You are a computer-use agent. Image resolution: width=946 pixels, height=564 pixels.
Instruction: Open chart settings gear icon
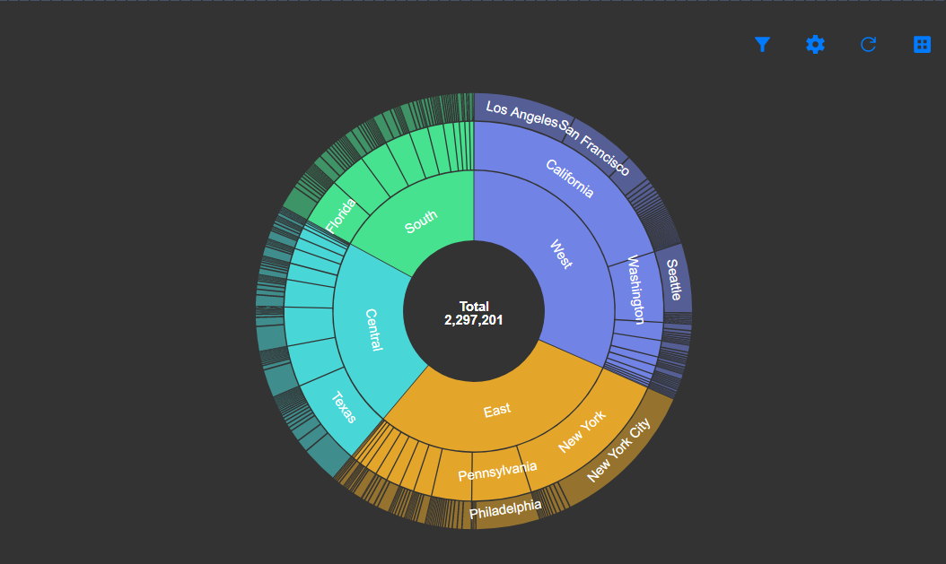815,44
